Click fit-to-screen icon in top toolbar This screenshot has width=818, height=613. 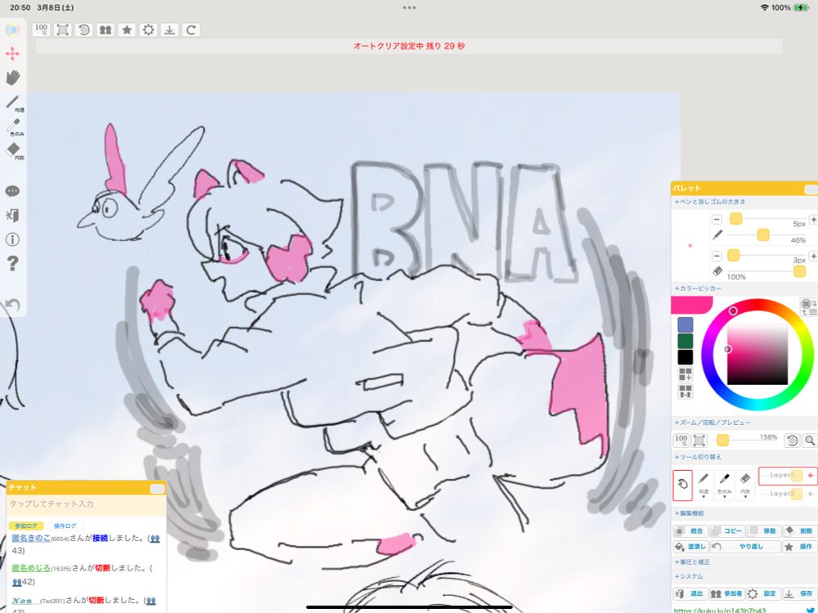tap(63, 29)
